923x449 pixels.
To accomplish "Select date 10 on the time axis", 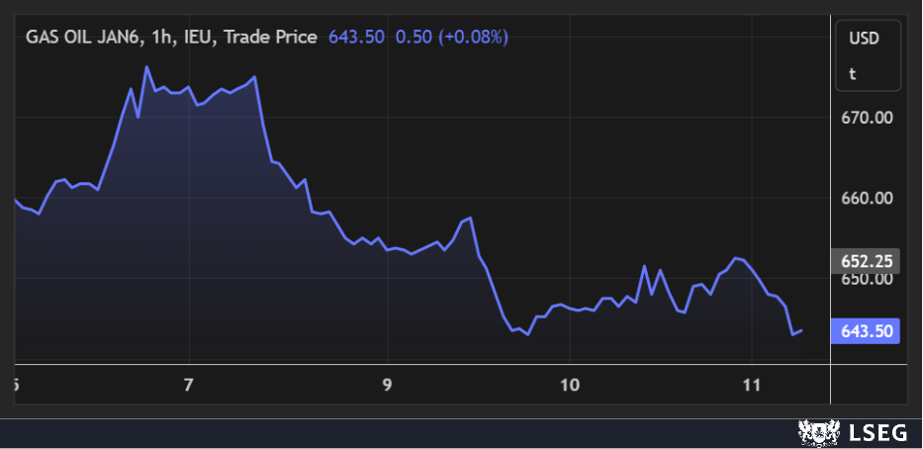I will click(569, 384).
